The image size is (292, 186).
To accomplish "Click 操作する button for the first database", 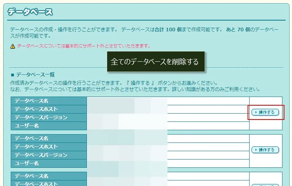I will 265,112.
